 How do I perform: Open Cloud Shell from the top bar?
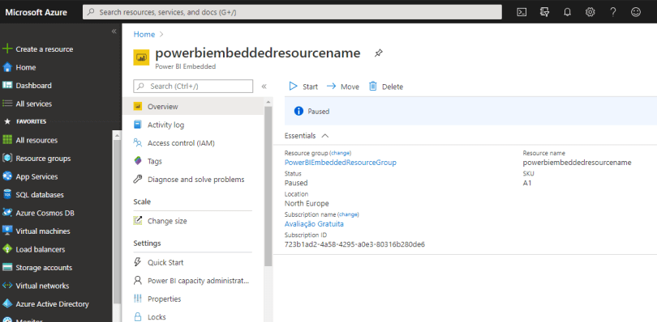522,12
